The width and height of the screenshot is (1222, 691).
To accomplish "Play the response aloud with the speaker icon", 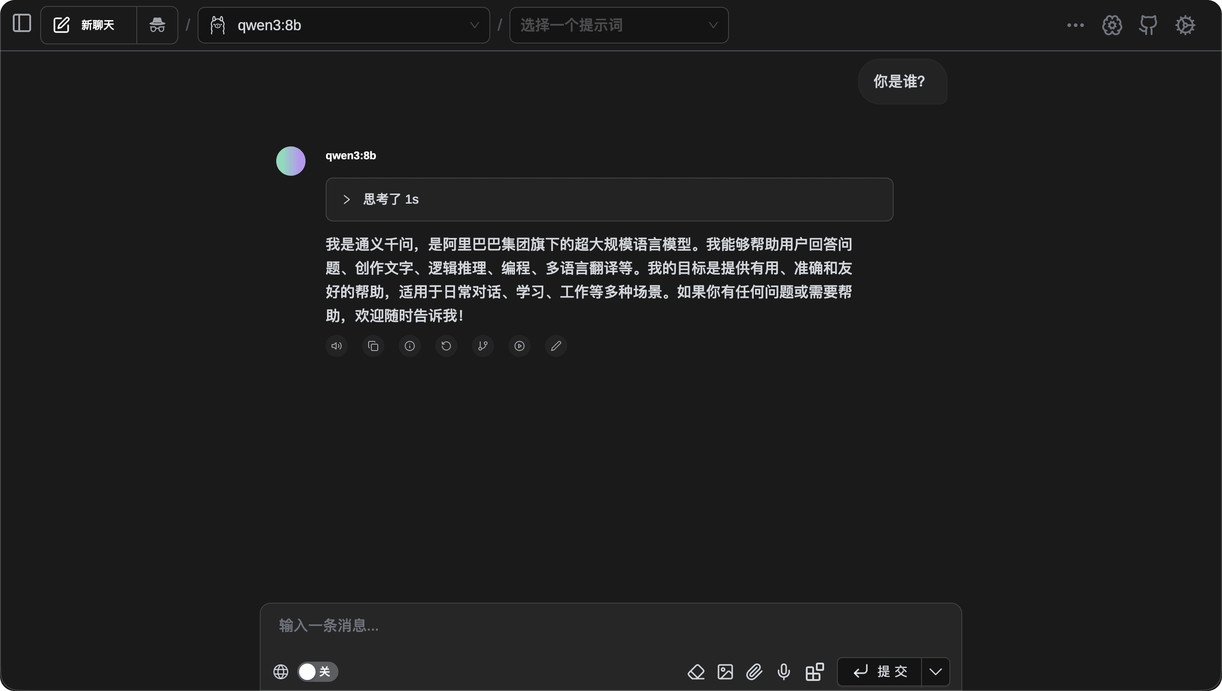I will [336, 346].
